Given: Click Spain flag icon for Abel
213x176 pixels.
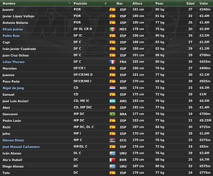Looking at the screenshot, I should (113, 107).
